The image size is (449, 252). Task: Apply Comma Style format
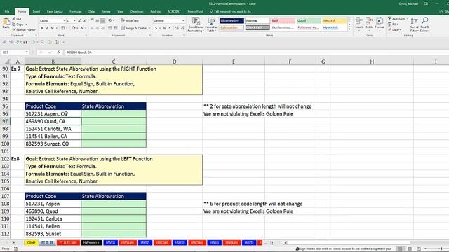[x=170, y=28]
